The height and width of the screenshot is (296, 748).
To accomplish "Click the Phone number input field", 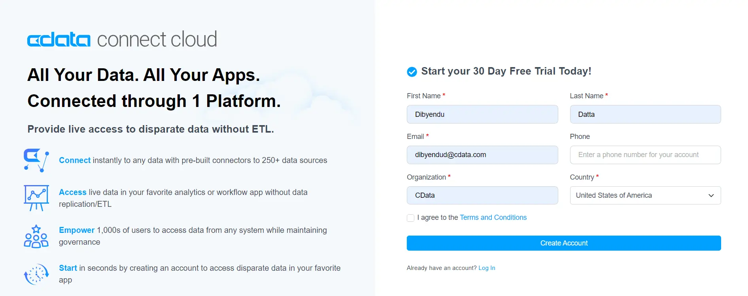I will [x=645, y=155].
